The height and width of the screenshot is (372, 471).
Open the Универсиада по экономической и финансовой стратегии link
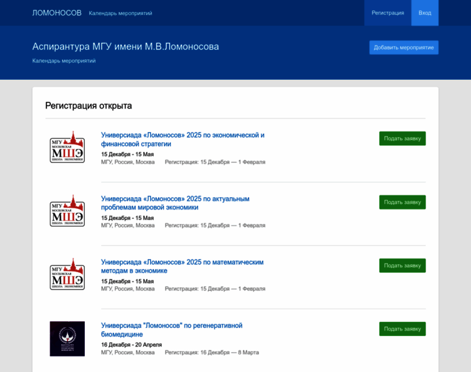click(183, 139)
